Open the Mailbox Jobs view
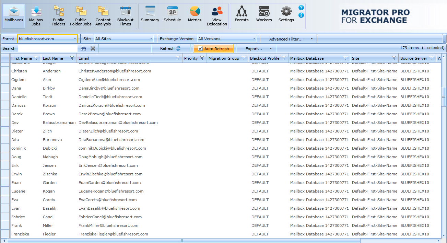Image resolution: width=447 pixels, height=243 pixels. click(x=36, y=16)
